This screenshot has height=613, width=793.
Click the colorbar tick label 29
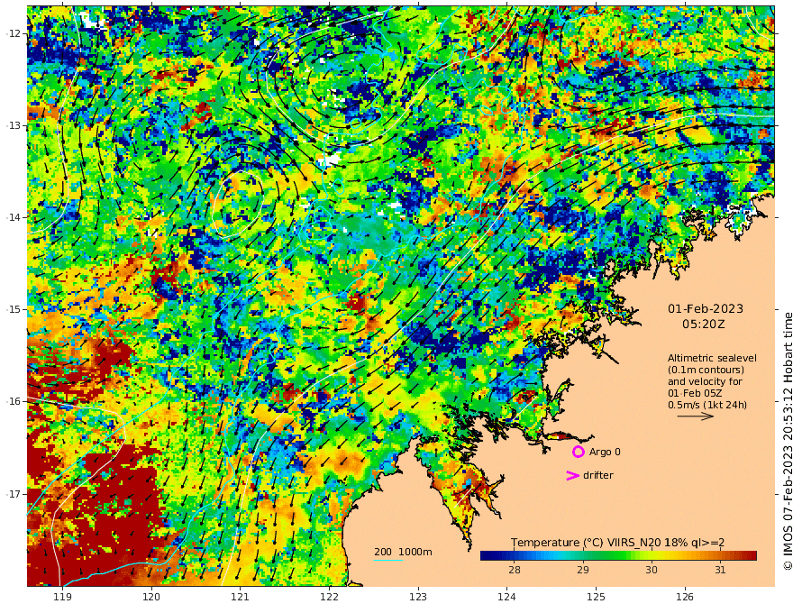pos(583,570)
